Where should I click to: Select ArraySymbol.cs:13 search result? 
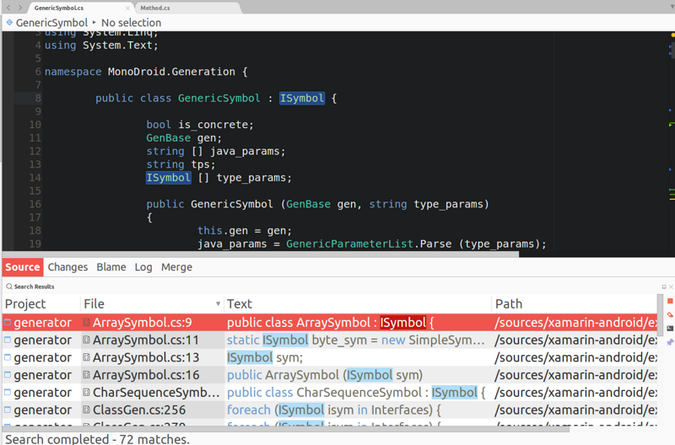coord(330,357)
